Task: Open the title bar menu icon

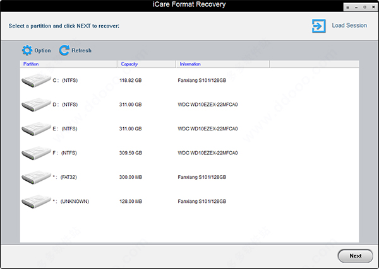Action: click(x=347, y=7)
